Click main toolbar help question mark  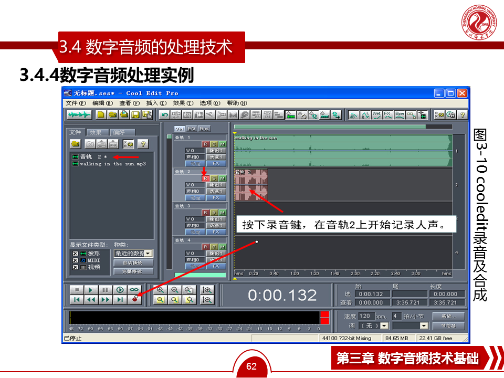462,115
